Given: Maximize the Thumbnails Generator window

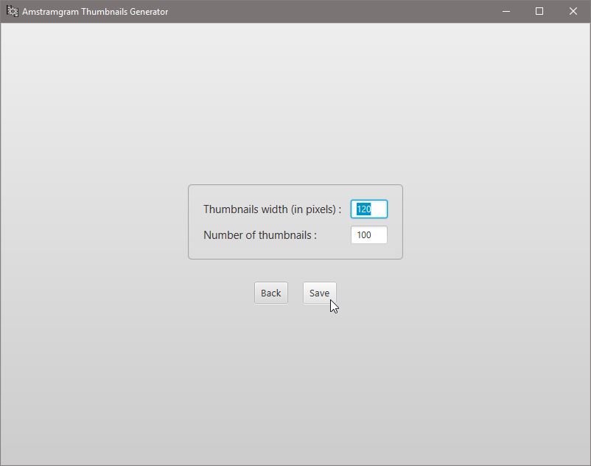Looking at the screenshot, I should click(539, 11).
